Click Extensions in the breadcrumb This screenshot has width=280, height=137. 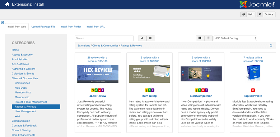tap(84, 46)
